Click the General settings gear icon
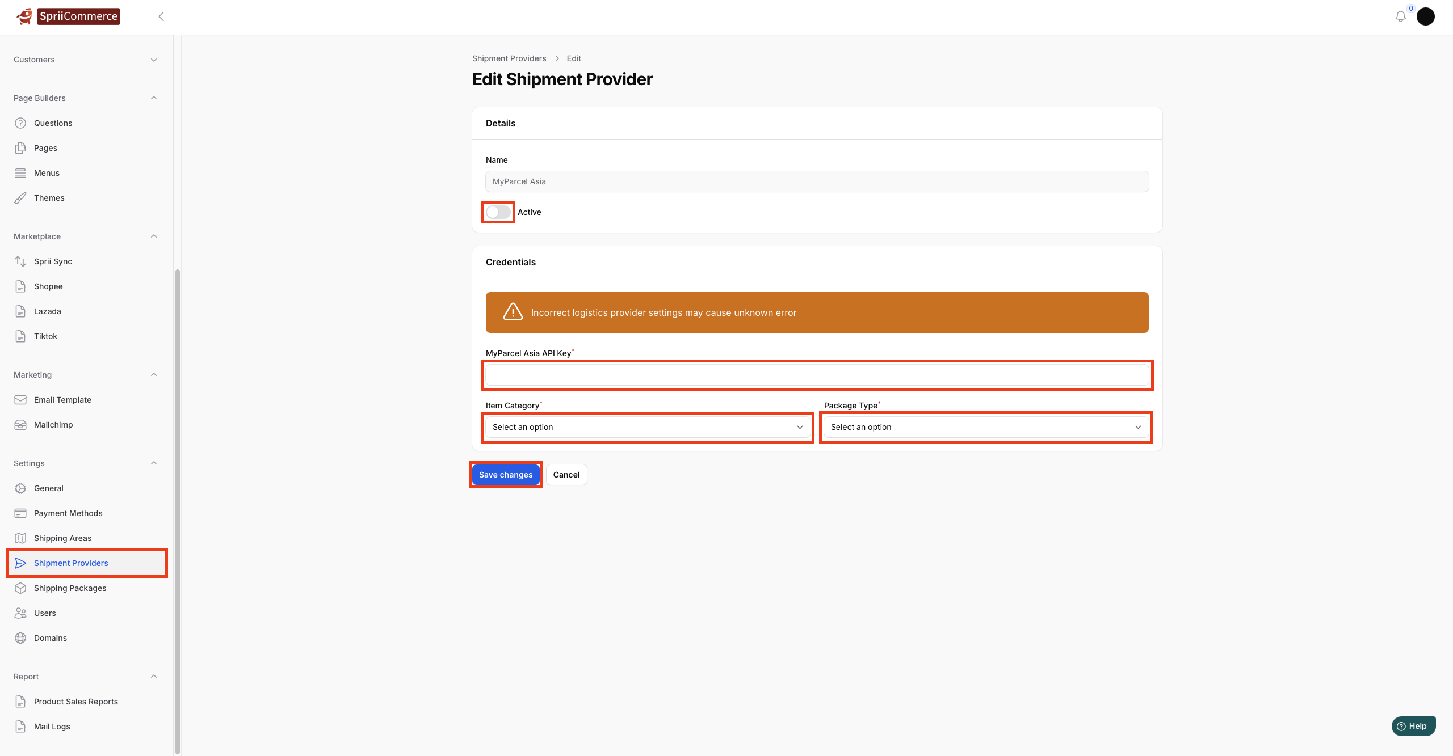1453x756 pixels. [20, 488]
